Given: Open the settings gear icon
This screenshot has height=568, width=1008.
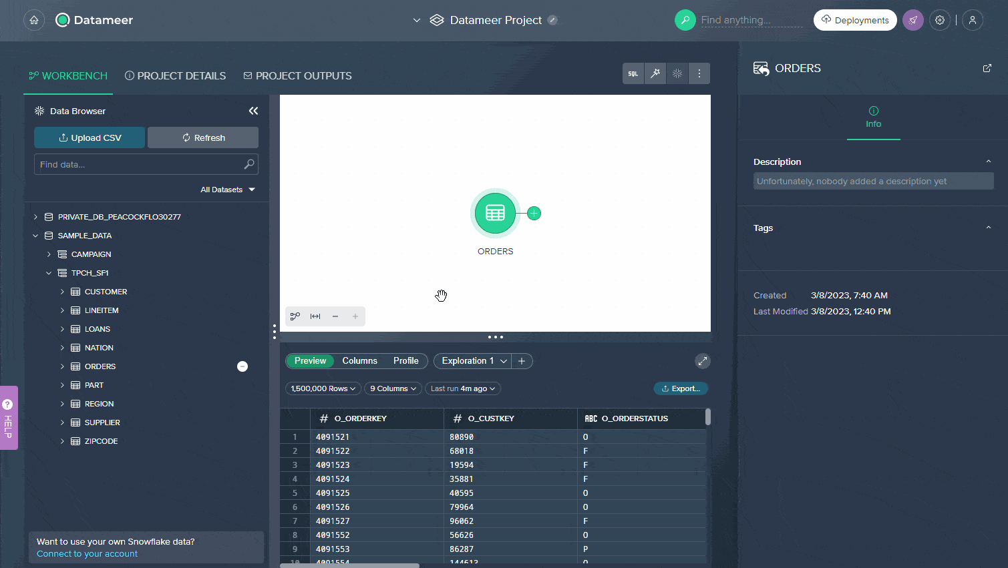Looking at the screenshot, I should pos(940,20).
